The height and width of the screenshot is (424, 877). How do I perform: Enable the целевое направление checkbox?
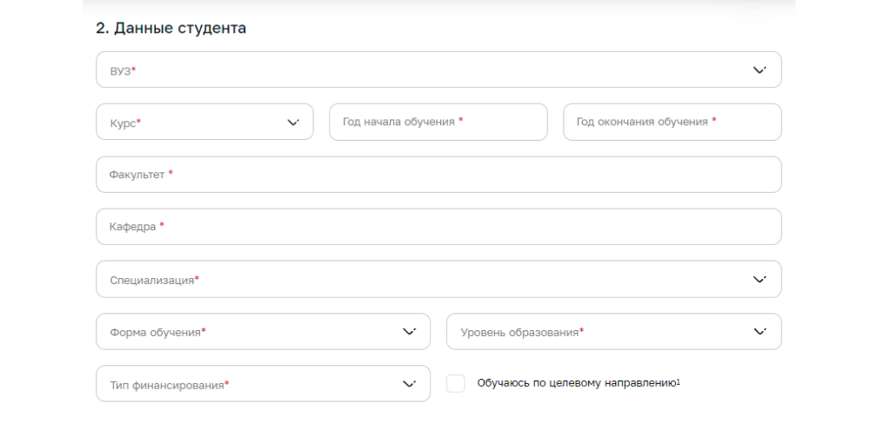point(456,384)
